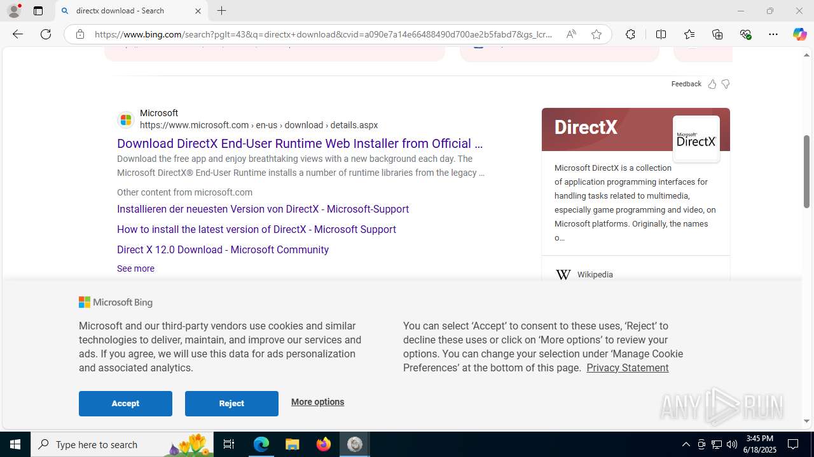Viewport: 814px width, 457px height.
Task: Open Microsoft Edge taskbar icon
Action: (x=261, y=444)
